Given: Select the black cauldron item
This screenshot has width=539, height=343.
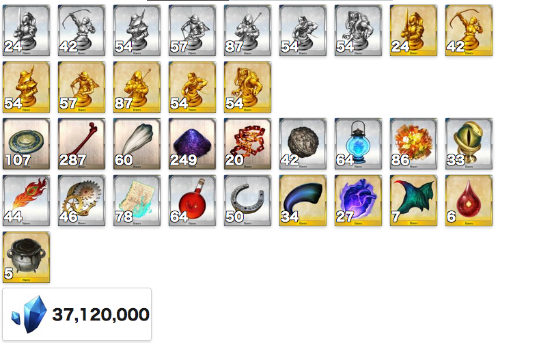Looking at the screenshot, I should [x=26, y=257].
